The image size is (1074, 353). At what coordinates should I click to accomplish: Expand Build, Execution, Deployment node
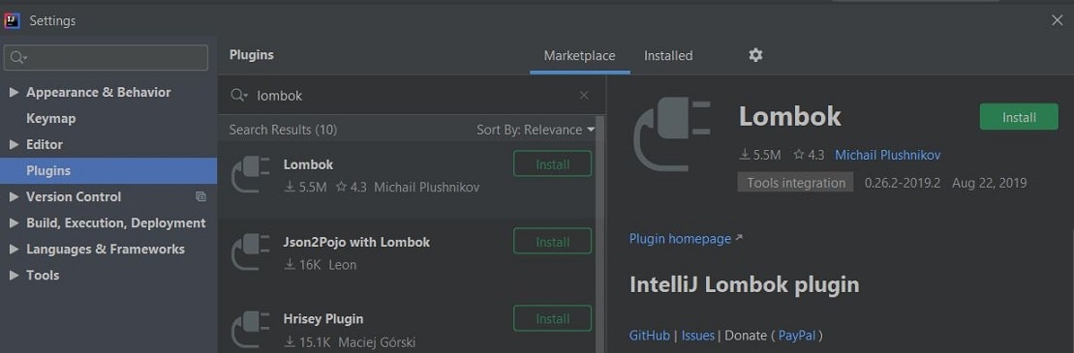[x=14, y=223]
